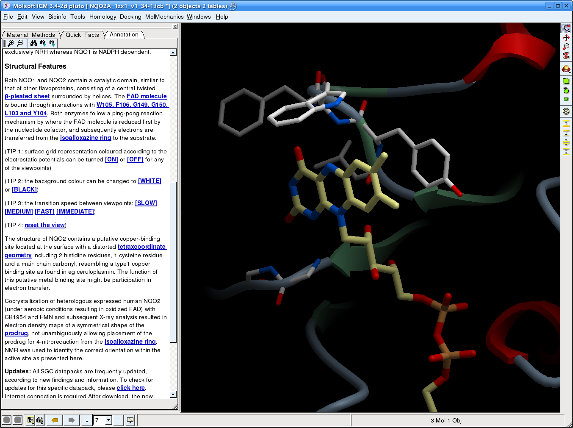Open the slide number dropdown showing 7

[108, 420]
